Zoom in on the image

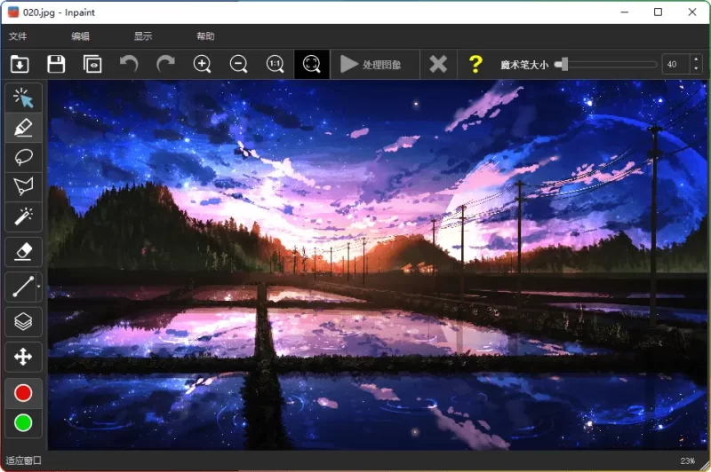203,64
